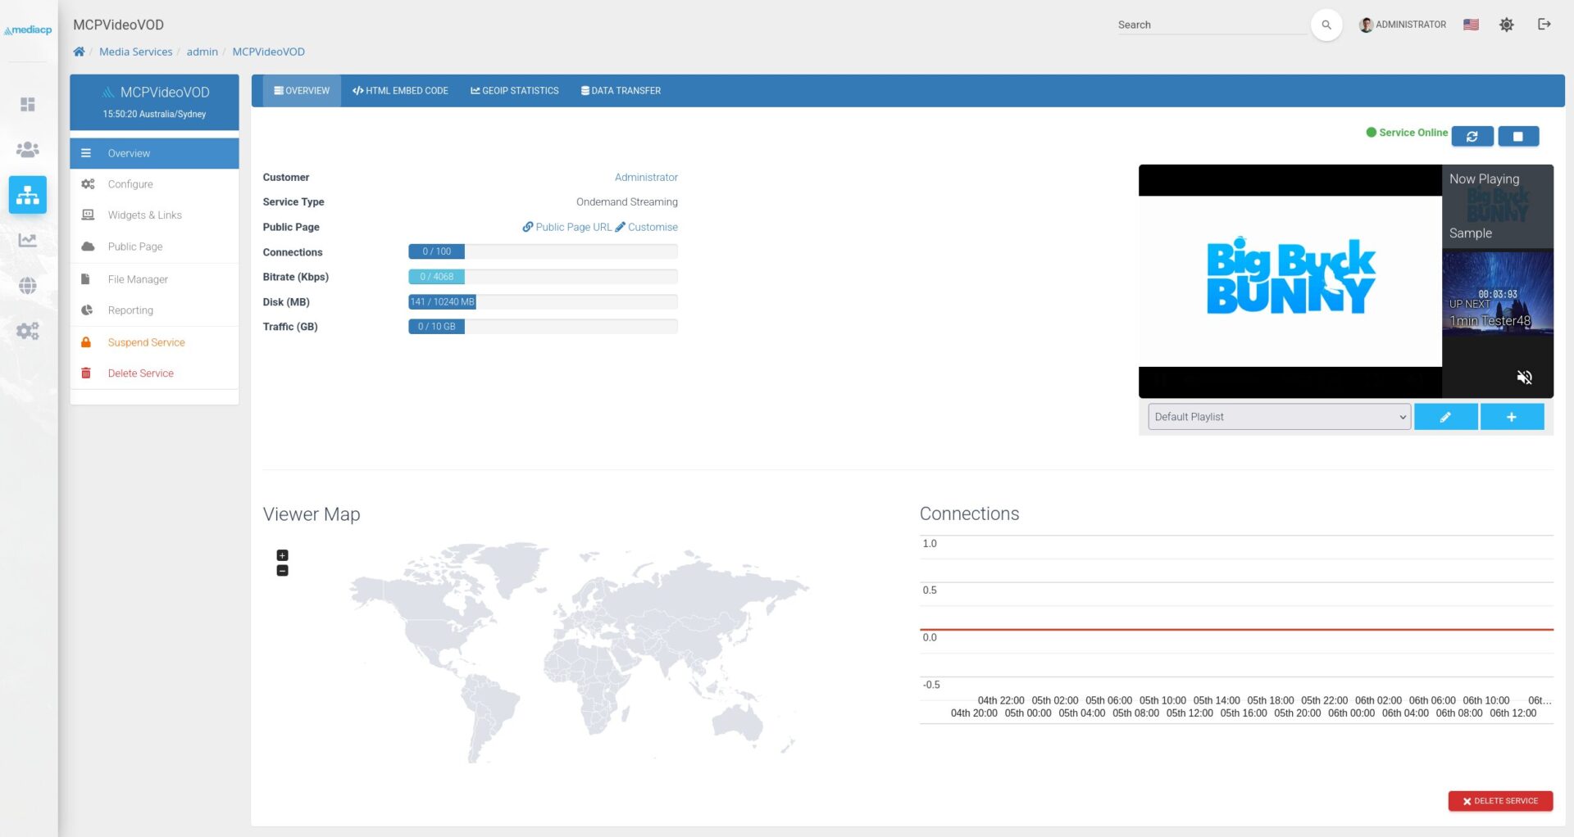1574x837 pixels.
Task: Open the language flag selector
Action: [1471, 25]
